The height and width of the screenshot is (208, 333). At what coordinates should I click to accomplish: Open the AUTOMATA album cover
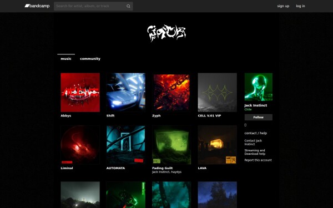pyautogui.click(x=126, y=145)
